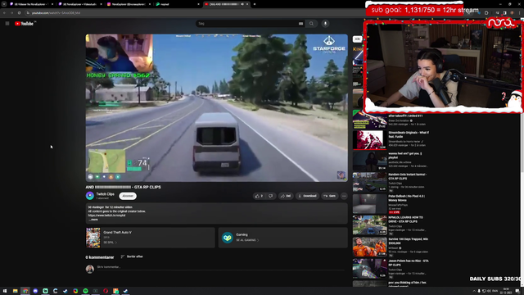524x295 pixels.
Task: Click the commenter profile avatar
Action: click(x=89, y=269)
